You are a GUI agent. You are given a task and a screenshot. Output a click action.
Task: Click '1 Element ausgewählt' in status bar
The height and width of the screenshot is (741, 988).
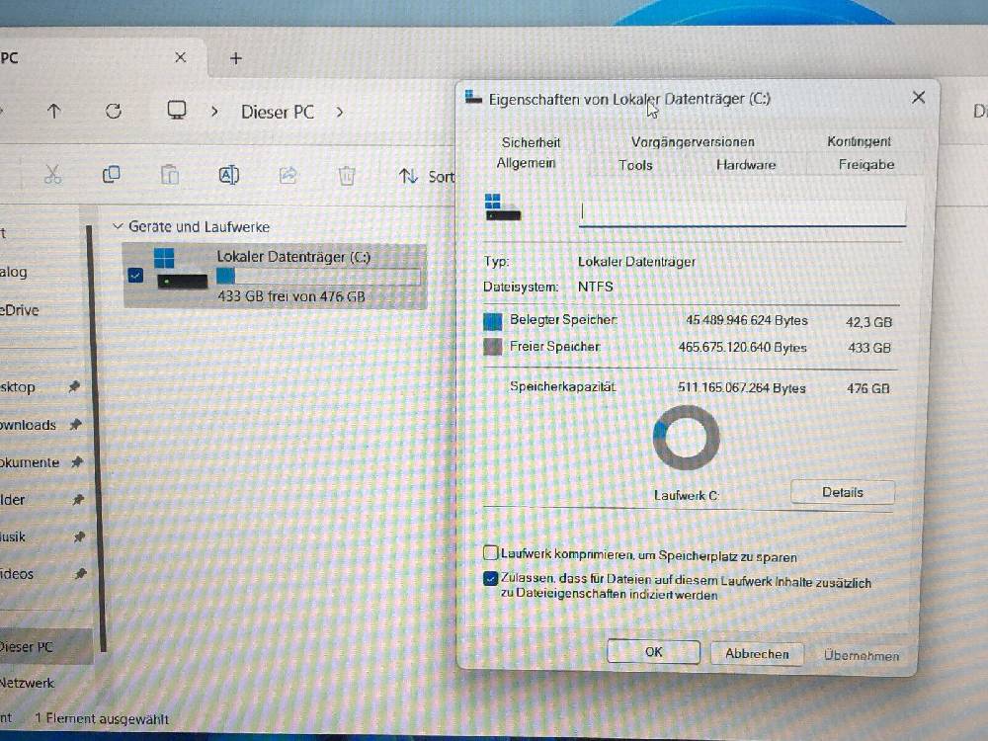point(102,718)
